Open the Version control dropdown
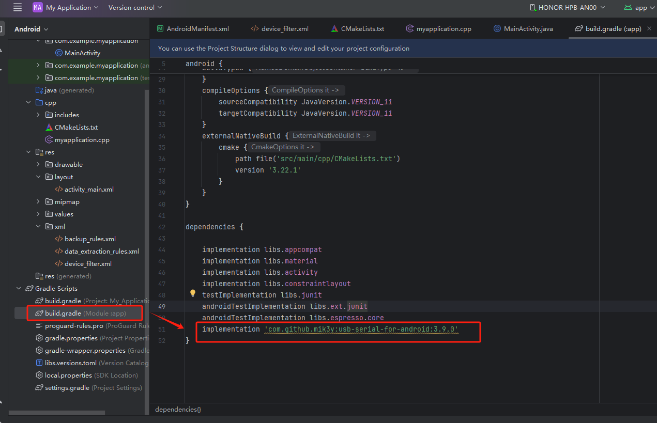657x423 pixels. coord(135,7)
